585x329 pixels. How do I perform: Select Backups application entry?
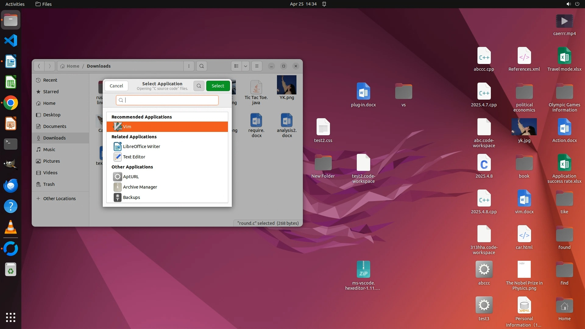[x=131, y=197]
